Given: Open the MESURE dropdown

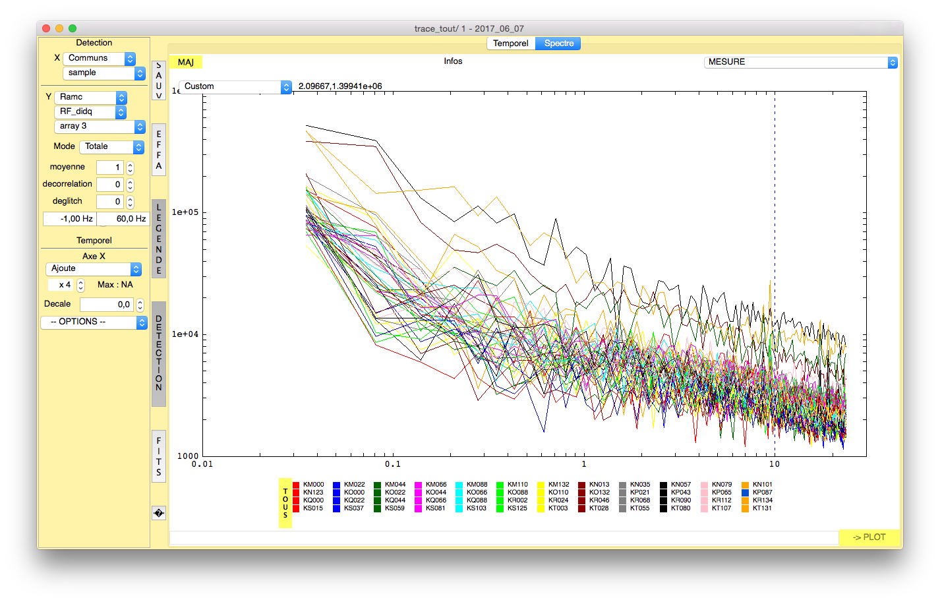Looking at the screenshot, I should [800, 62].
